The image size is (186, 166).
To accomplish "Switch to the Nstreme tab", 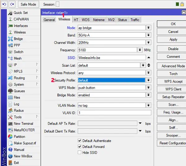I will pyautogui.click(x=99, y=20).
